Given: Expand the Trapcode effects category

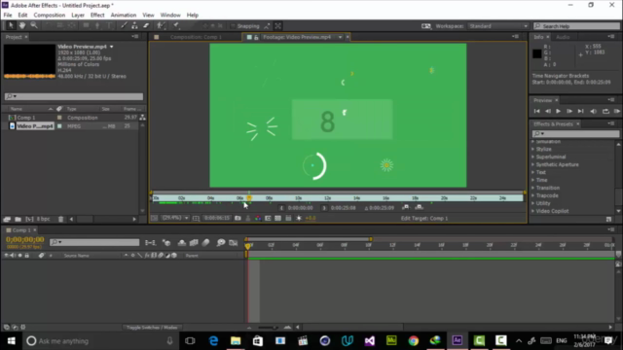Looking at the screenshot, I should [x=533, y=195].
